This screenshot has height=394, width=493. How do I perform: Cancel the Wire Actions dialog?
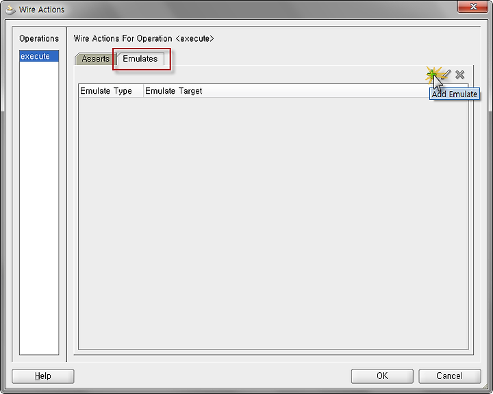click(x=450, y=376)
